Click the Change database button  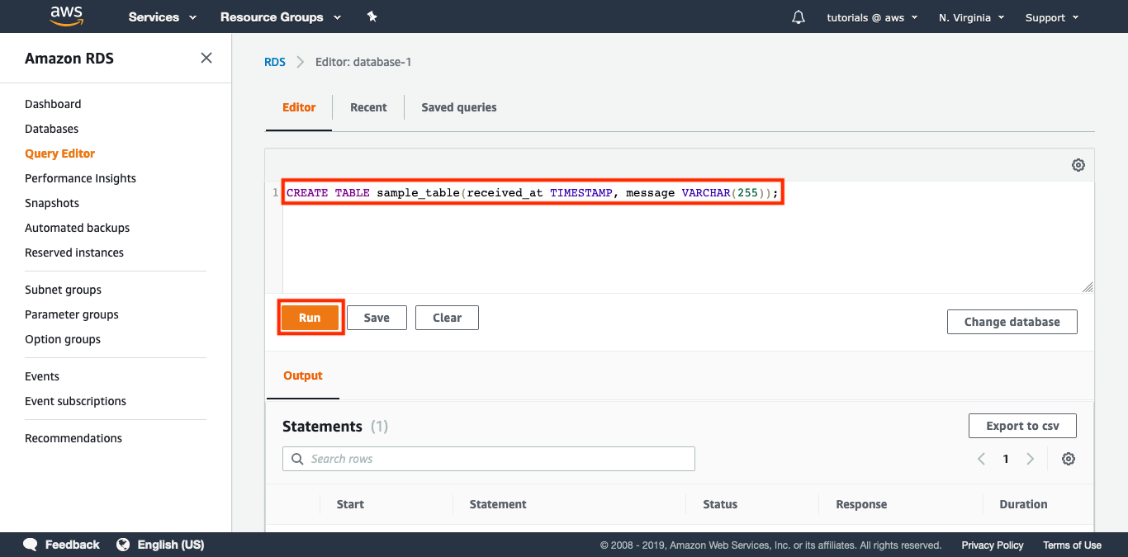(x=1012, y=321)
